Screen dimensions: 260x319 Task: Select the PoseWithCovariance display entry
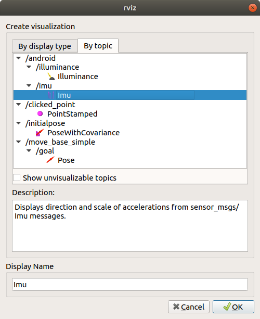tap(83, 133)
